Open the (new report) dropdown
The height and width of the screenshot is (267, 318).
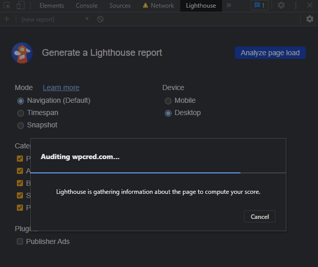coord(55,19)
